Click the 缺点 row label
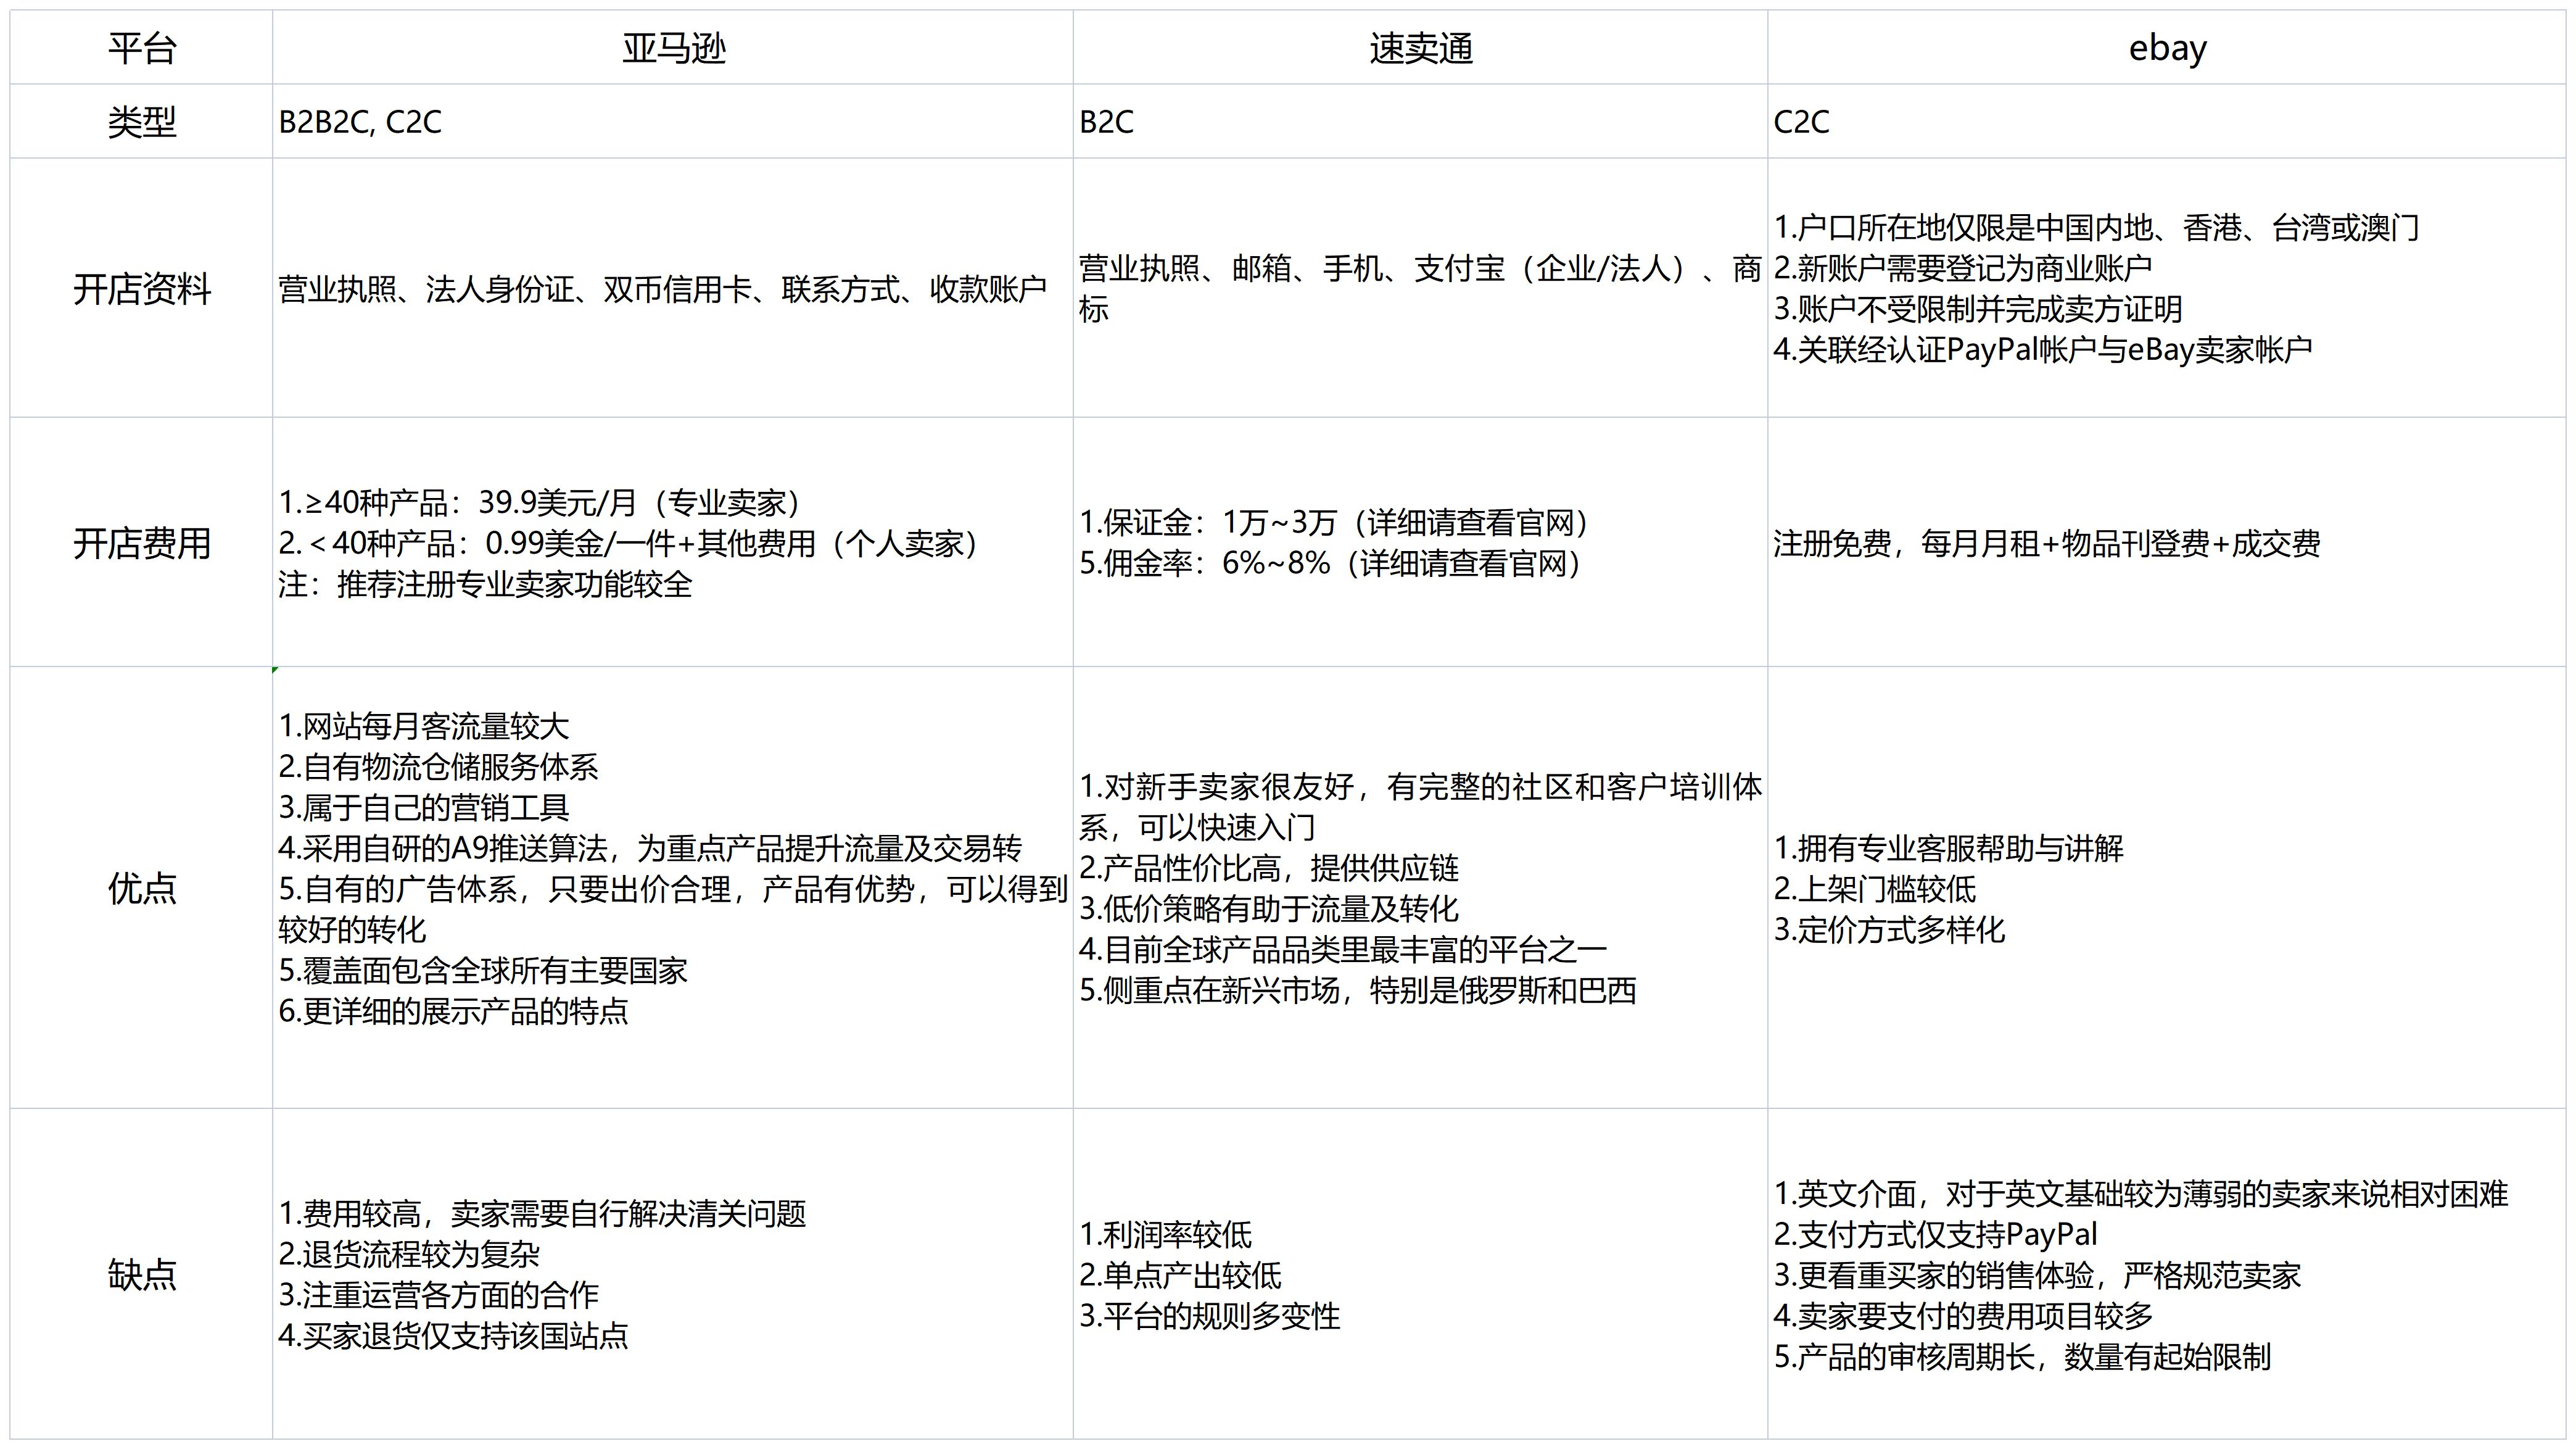2576x1449 pixels. click(141, 1274)
